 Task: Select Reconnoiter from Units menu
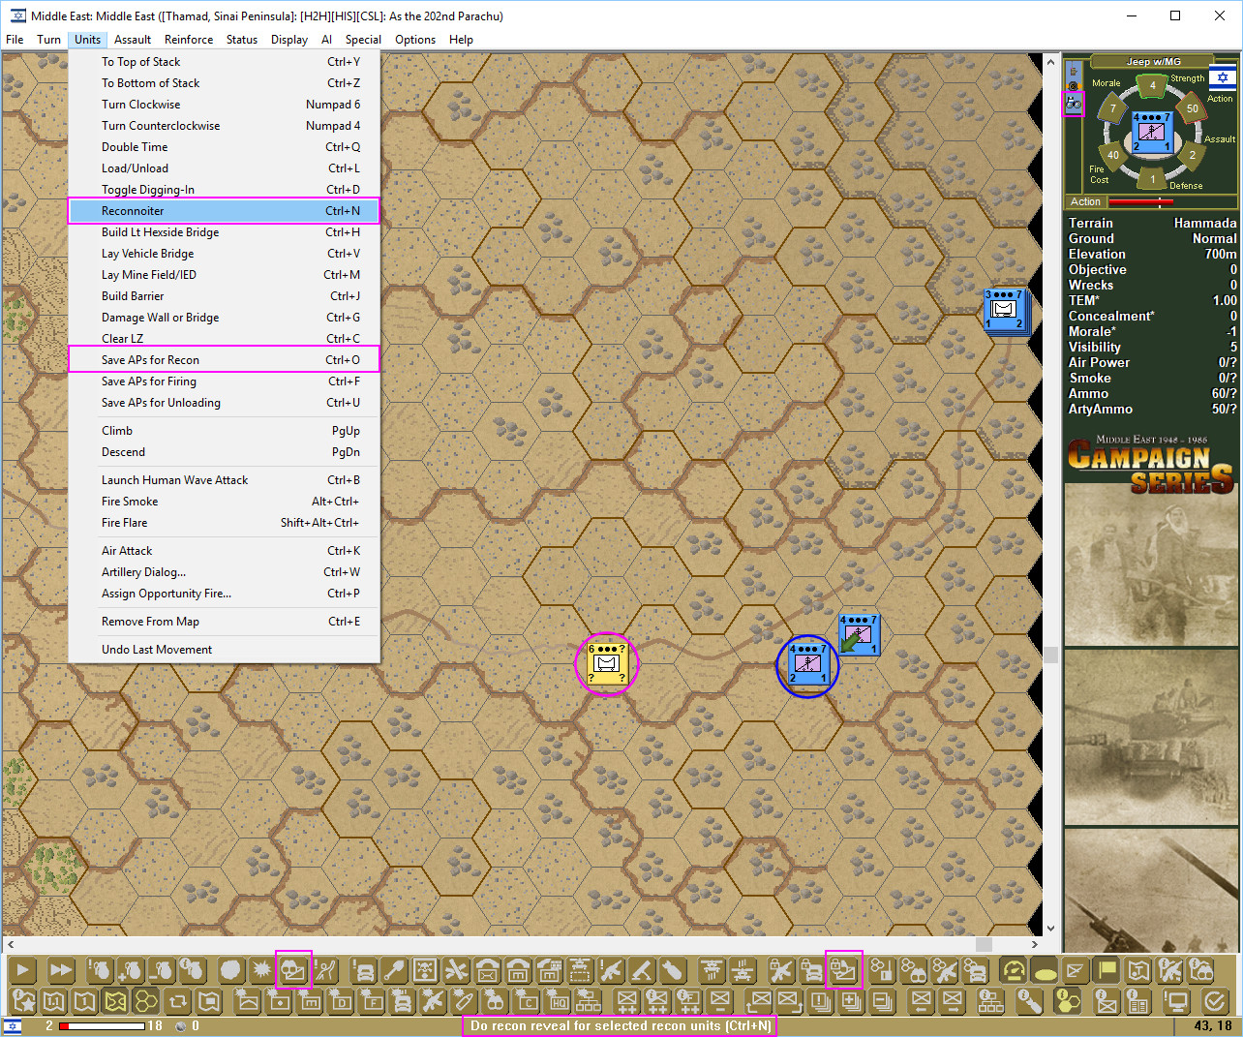pyautogui.click(x=224, y=211)
